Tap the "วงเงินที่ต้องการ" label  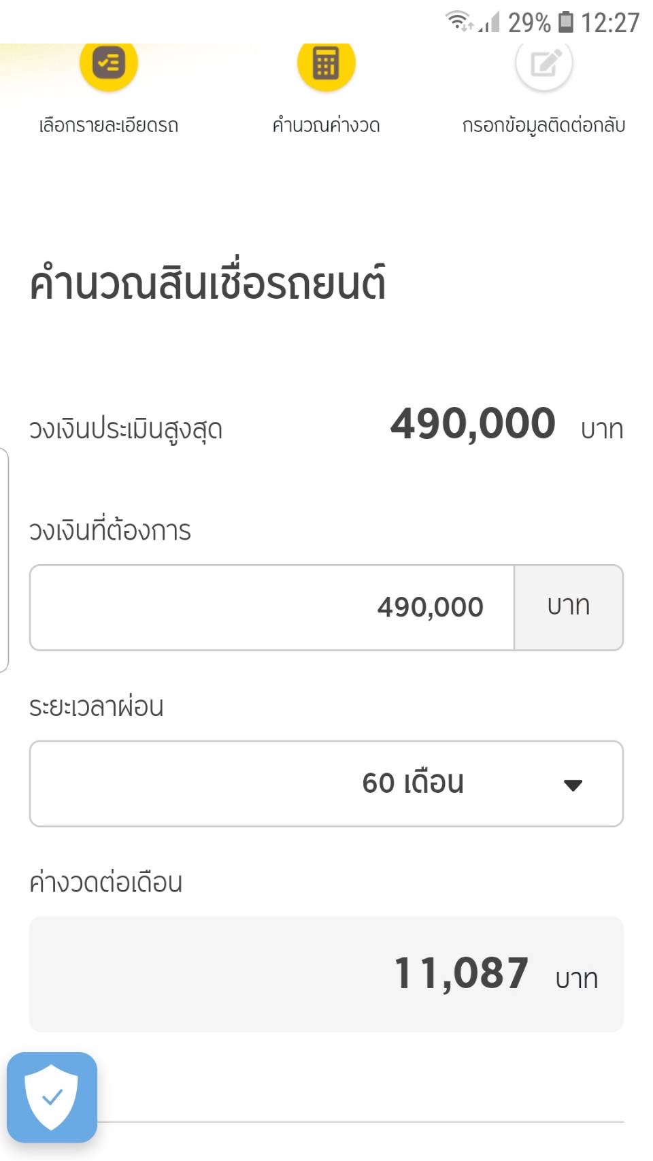coord(110,531)
